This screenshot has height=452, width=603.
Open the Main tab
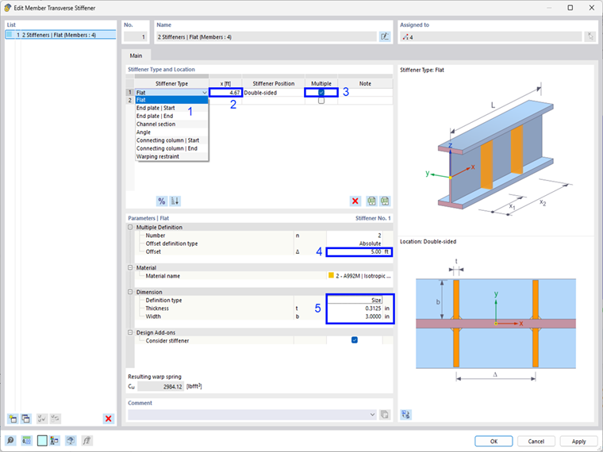pos(136,56)
